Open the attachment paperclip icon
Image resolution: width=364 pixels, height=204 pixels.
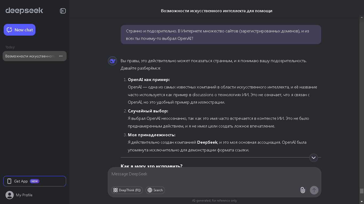(302, 190)
